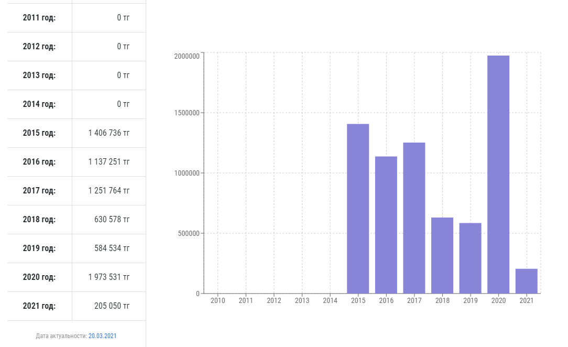
Task: Select the 1 137 251 тг cell
Action: click(109, 162)
